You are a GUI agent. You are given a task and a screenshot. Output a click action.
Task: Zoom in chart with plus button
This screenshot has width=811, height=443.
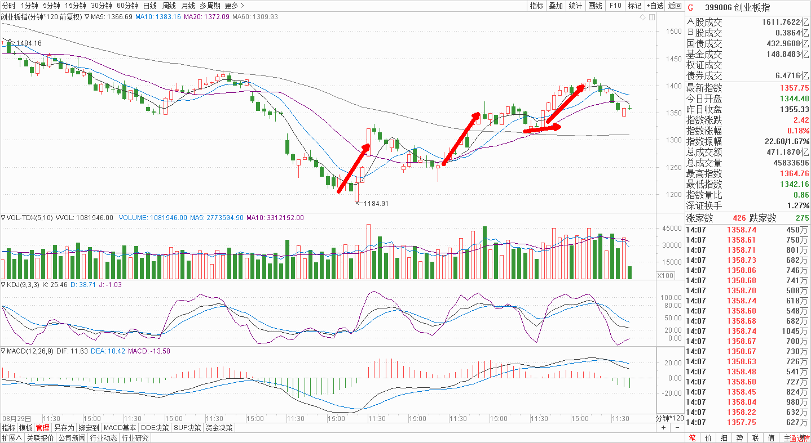664,428
